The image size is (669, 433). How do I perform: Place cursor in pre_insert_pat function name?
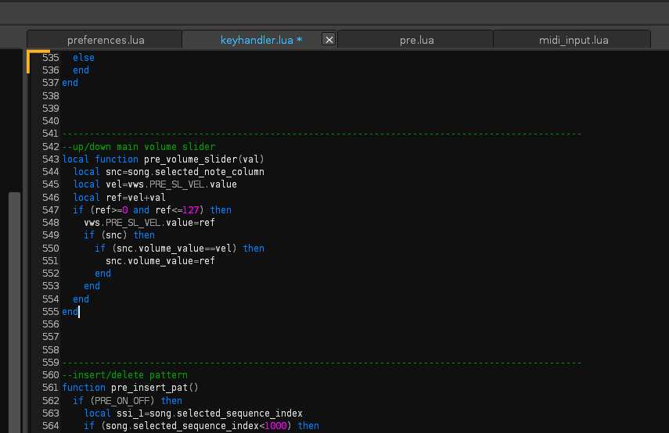click(149, 388)
